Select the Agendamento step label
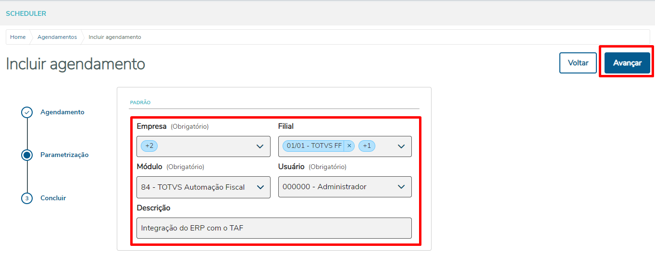Image resolution: width=655 pixels, height=267 pixels. click(62, 112)
